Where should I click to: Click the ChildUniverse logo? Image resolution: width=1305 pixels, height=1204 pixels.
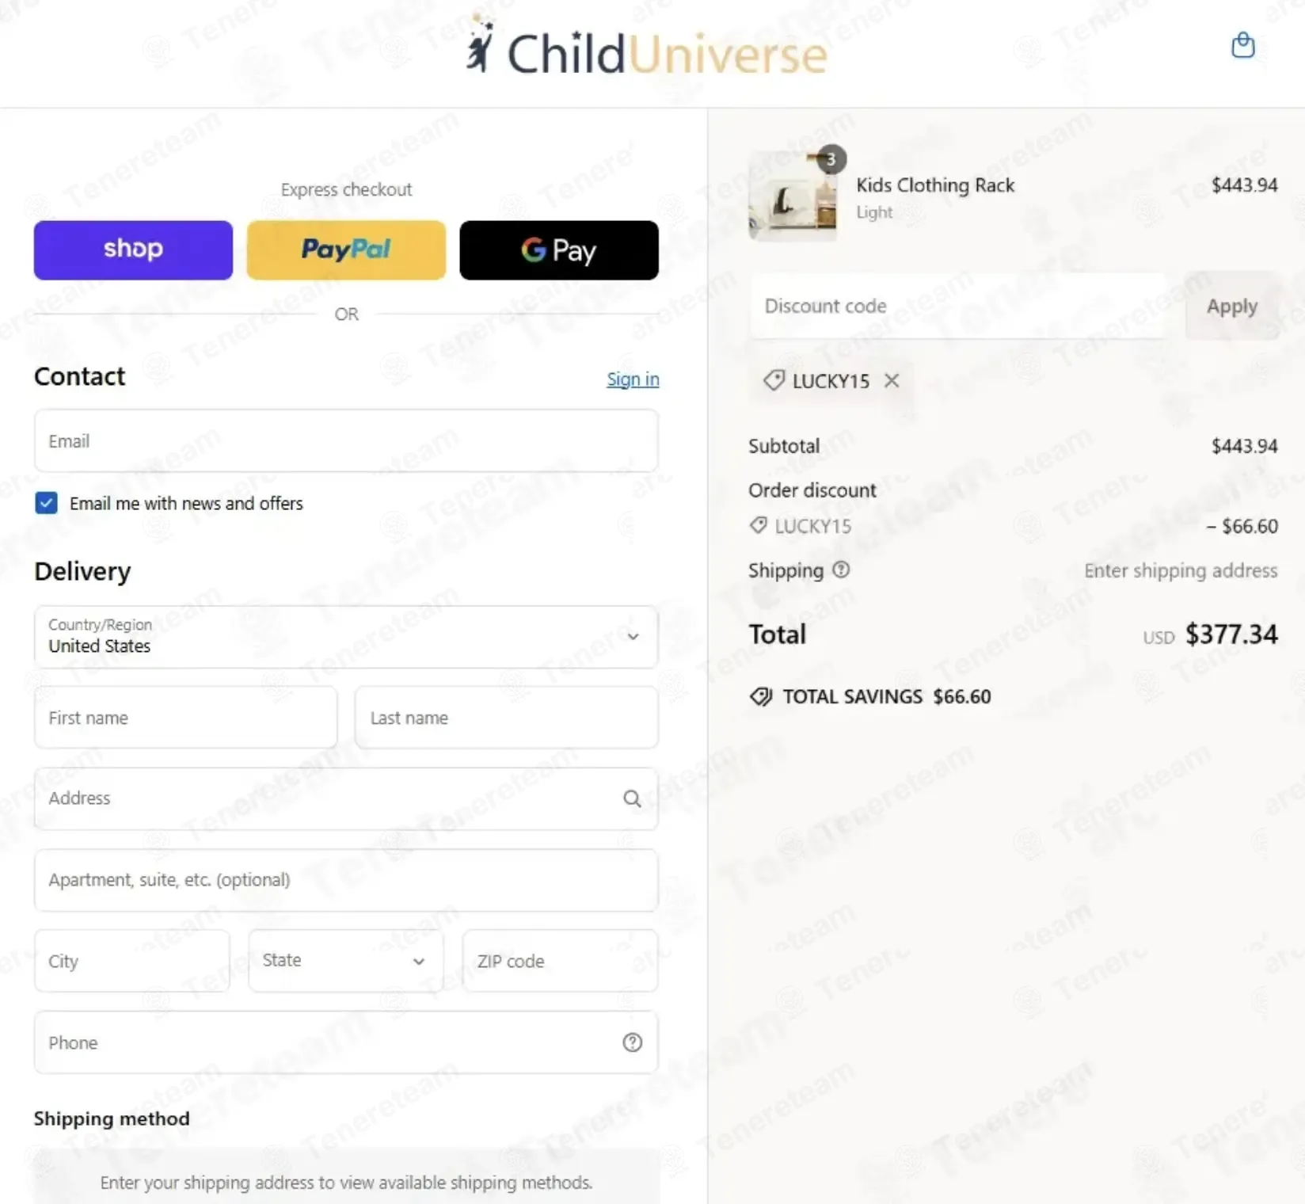pyautogui.click(x=646, y=48)
